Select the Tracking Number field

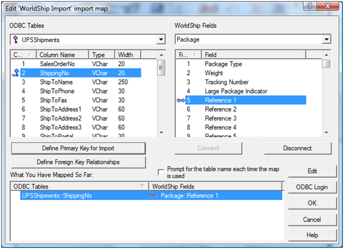[227, 82]
